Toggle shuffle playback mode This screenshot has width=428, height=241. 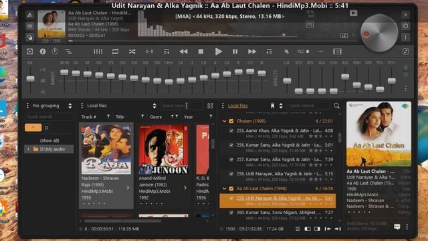pyautogui.click(x=132, y=52)
